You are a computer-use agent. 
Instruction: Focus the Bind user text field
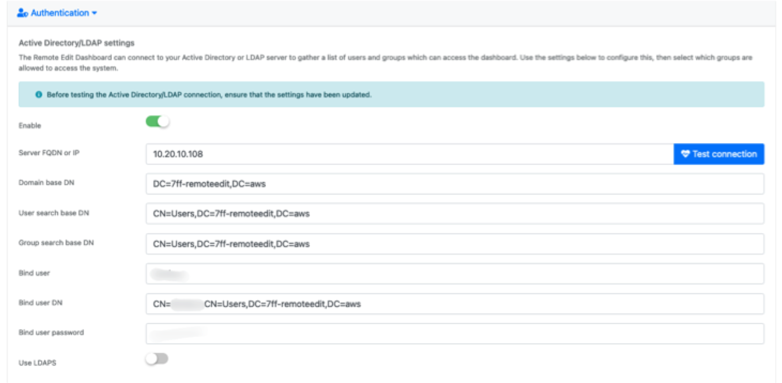[454, 274]
